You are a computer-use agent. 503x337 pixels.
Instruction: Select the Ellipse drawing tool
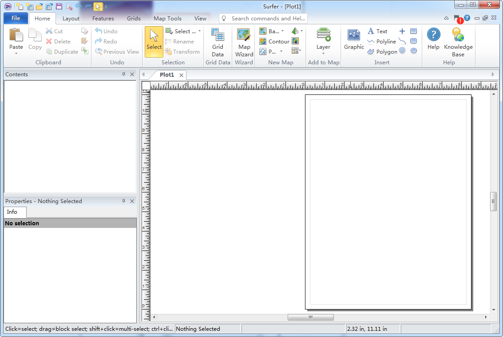click(x=414, y=51)
